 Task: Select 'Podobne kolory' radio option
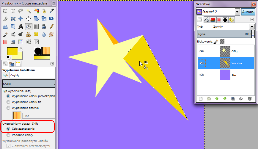click(9, 135)
